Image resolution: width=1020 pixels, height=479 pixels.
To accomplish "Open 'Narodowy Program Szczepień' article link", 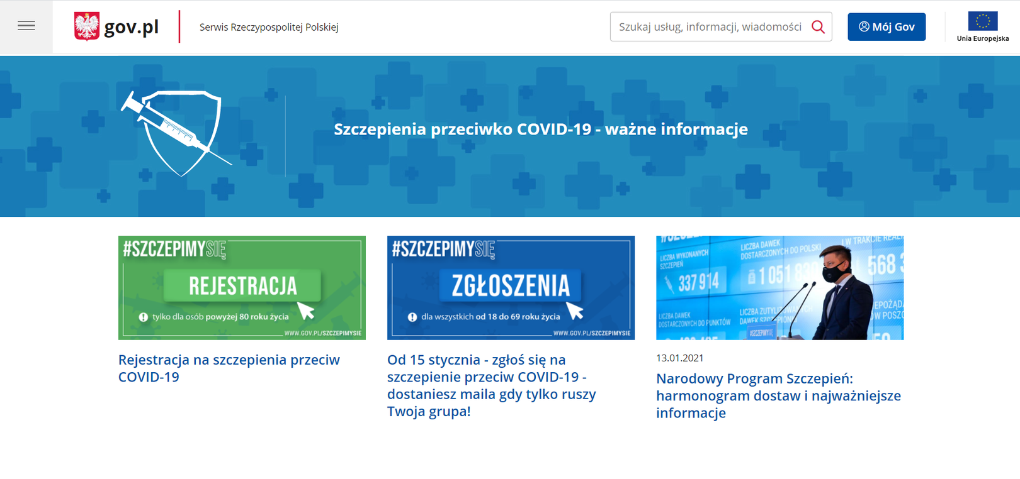I will [x=778, y=395].
